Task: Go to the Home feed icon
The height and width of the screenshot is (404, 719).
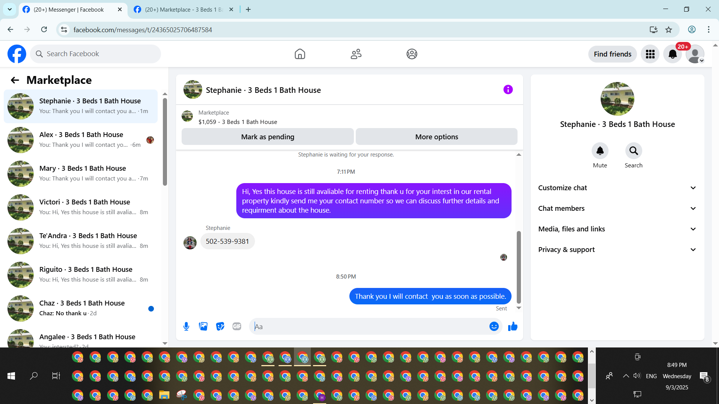Action: 300,54
